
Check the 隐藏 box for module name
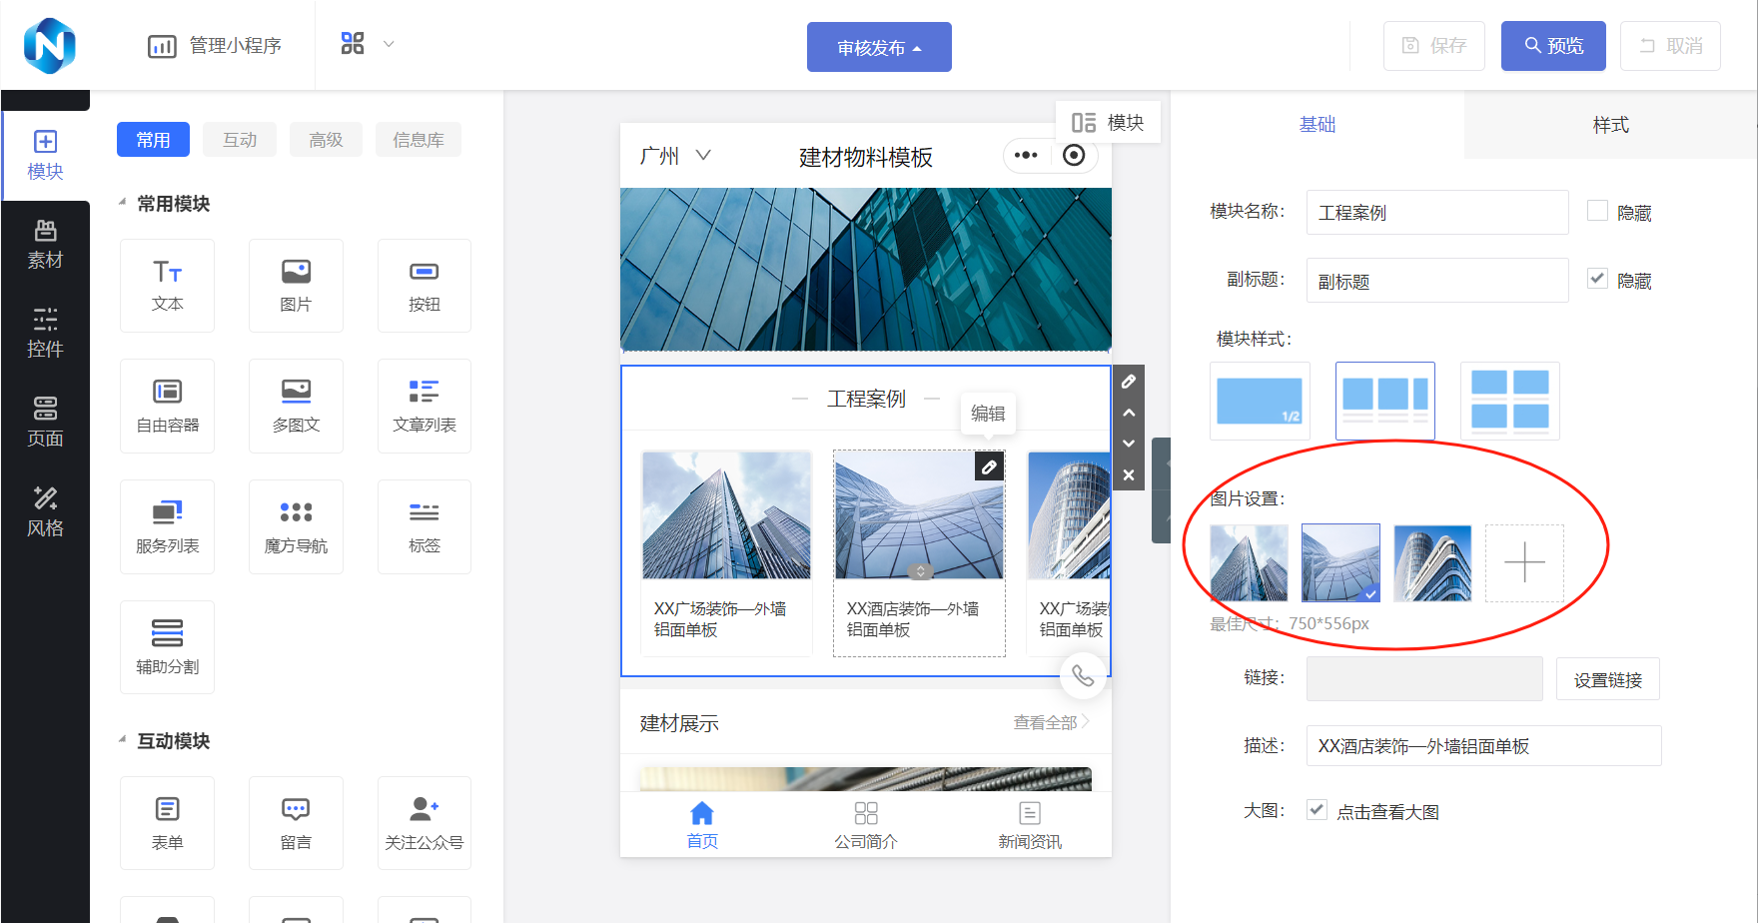pyautogui.click(x=1597, y=211)
